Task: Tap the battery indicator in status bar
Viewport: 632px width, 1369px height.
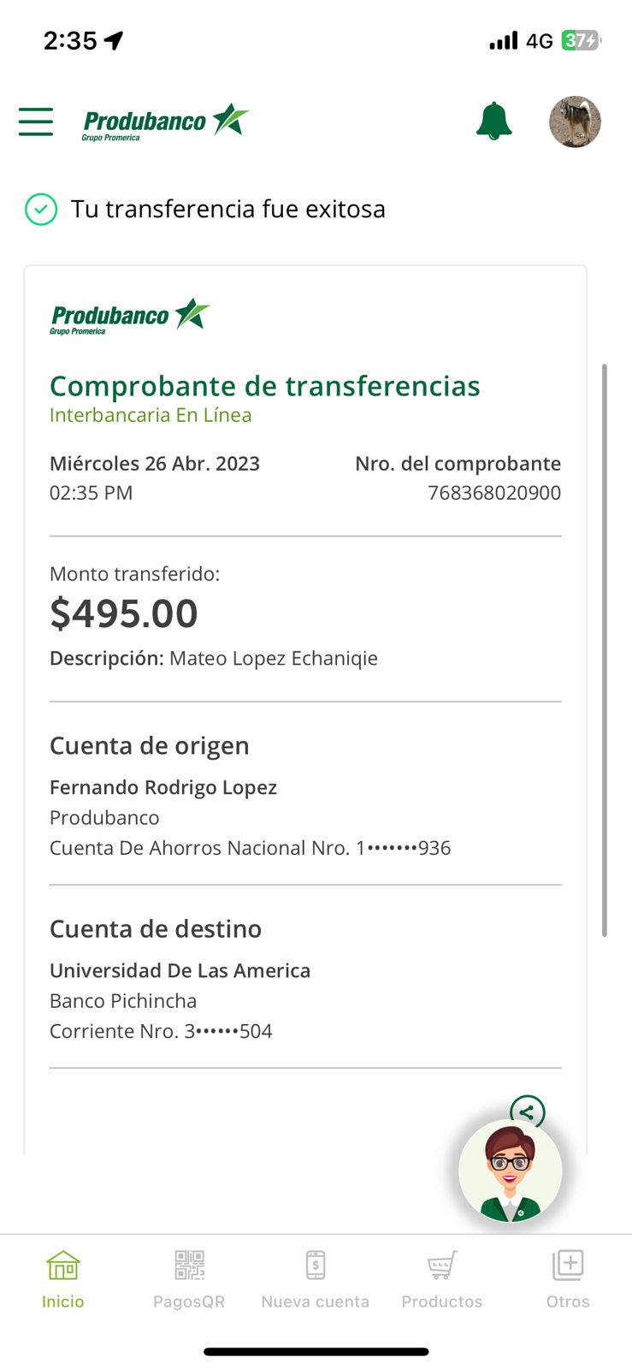Action: click(581, 40)
